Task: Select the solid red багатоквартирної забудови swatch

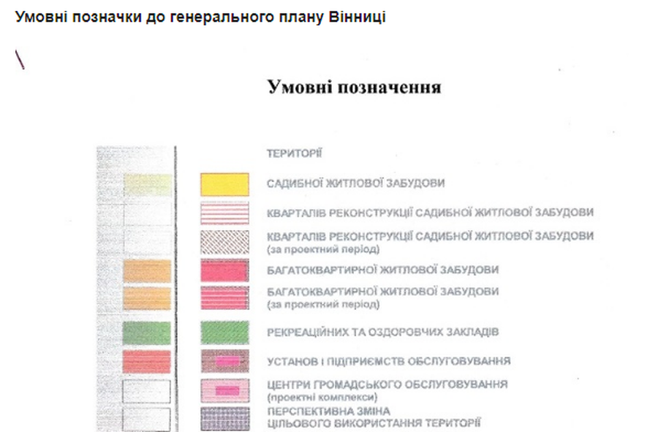Action: pyautogui.click(x=224, y=270)
